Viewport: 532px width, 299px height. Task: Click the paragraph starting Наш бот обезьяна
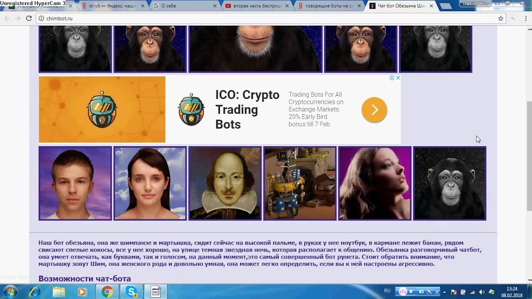click(x=260, y=253)
